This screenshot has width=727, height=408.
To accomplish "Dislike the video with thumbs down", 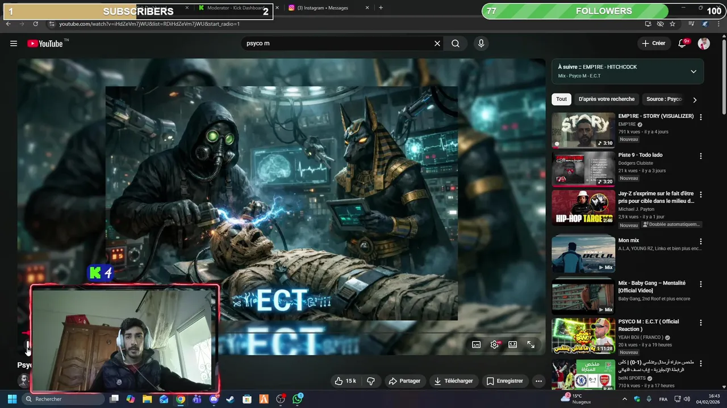I will 371,381.
